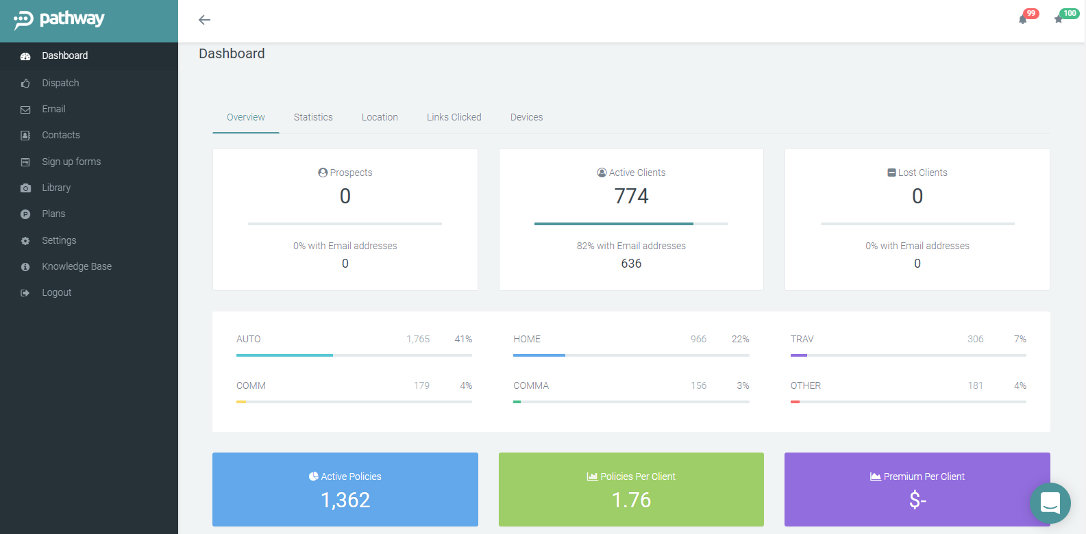
Task: Switch to the Statistics tab
Action: pos(313,117)
